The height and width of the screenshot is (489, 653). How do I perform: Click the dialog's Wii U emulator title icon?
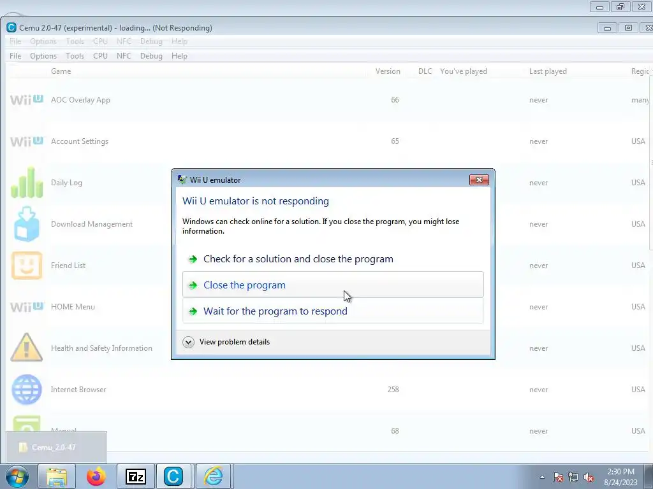click(x=182, y=180)
